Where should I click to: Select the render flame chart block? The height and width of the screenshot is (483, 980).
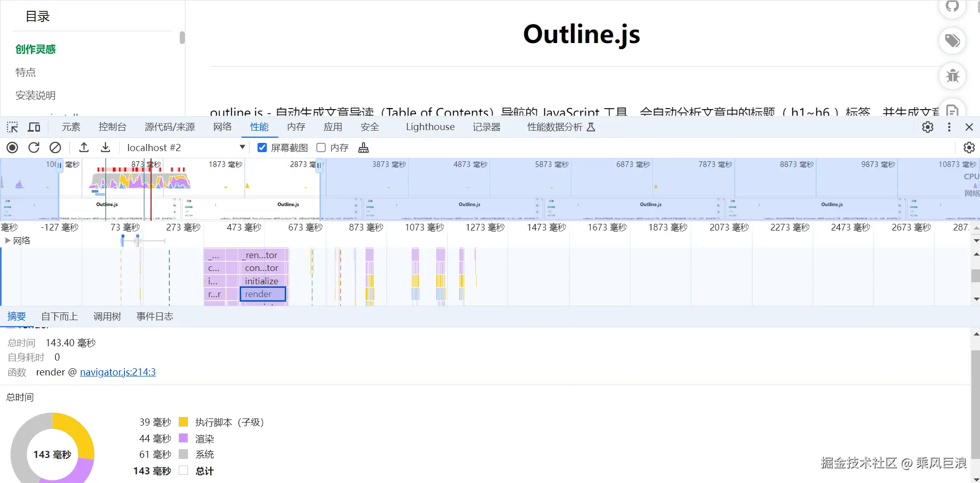[263, 294]
